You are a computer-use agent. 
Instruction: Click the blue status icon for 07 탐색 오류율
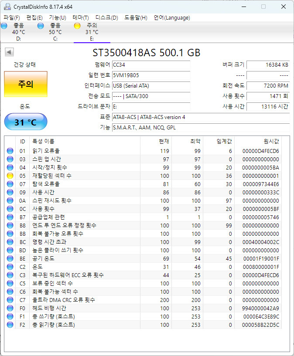(10, 184)
